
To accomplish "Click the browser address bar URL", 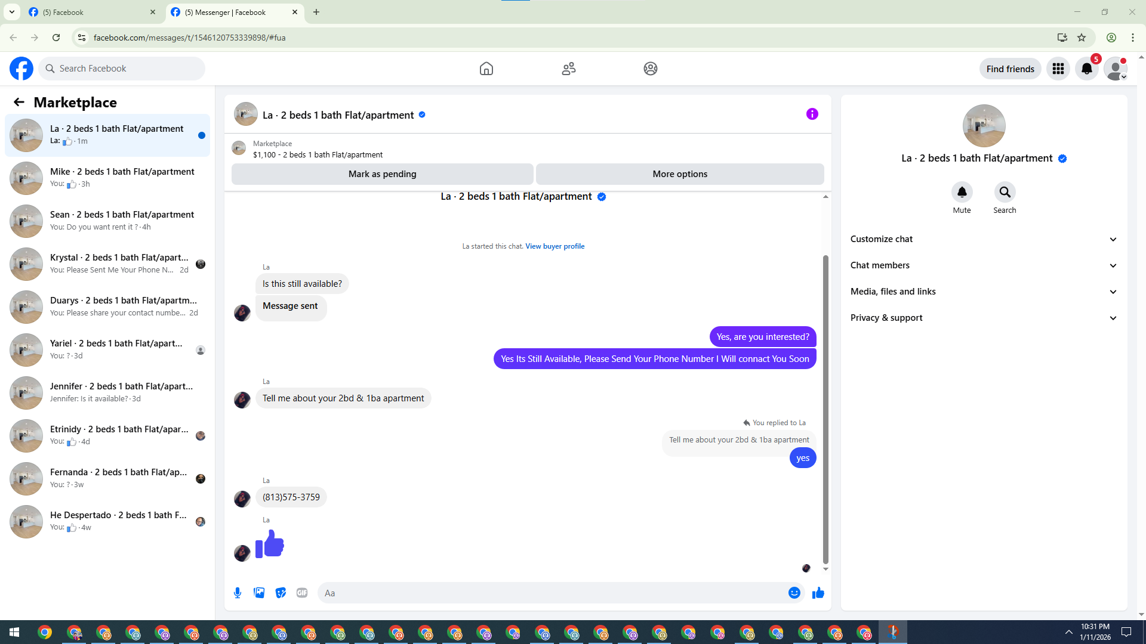I will click(189, 38).
